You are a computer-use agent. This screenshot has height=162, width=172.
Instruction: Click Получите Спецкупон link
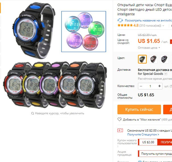(x=143, y=134)
